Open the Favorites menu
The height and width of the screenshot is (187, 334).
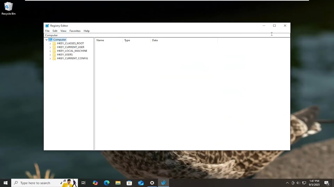tap(75, 31)
